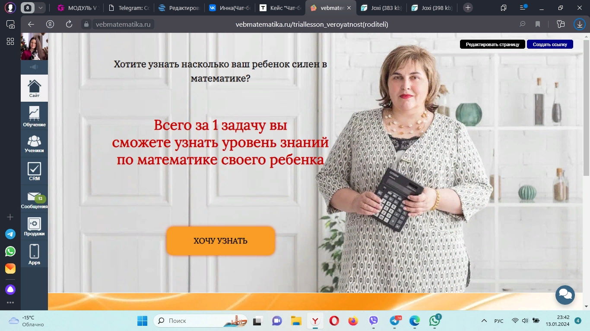Open the Apps section
The height and width of the screenshot is (331, 590).
[x=34, y=254]
